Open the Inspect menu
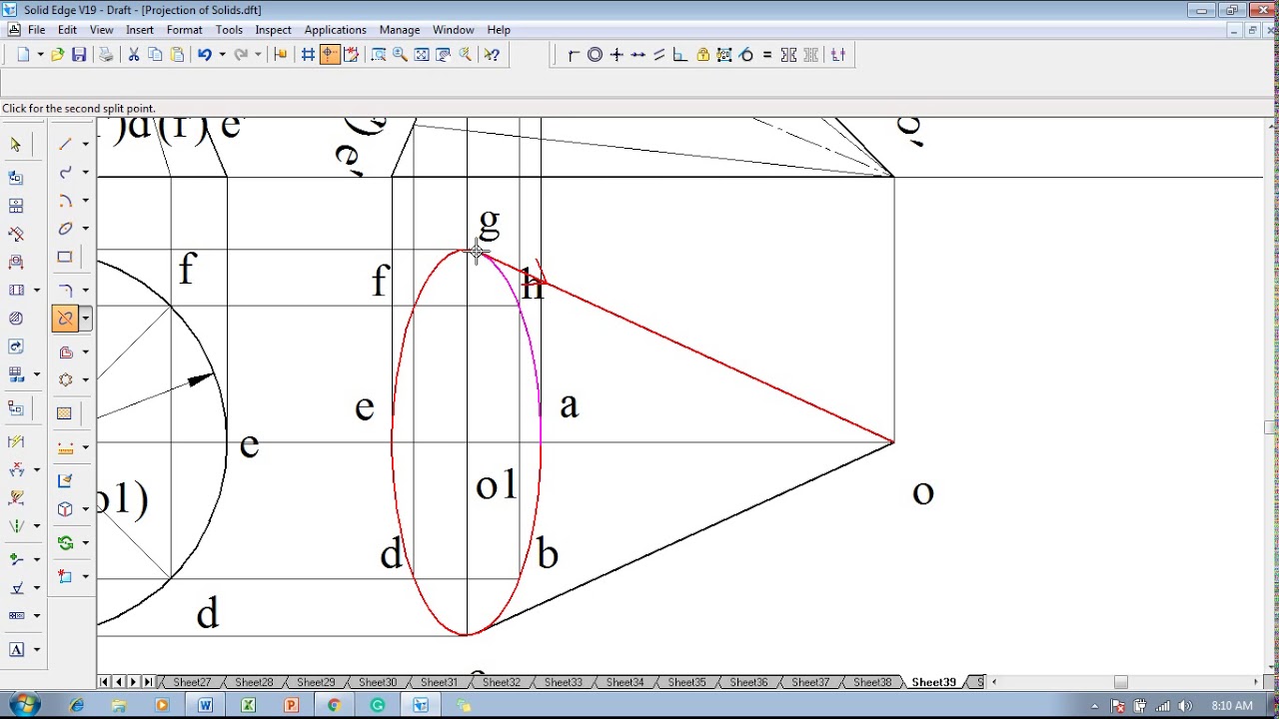 (x=273, y=30)
